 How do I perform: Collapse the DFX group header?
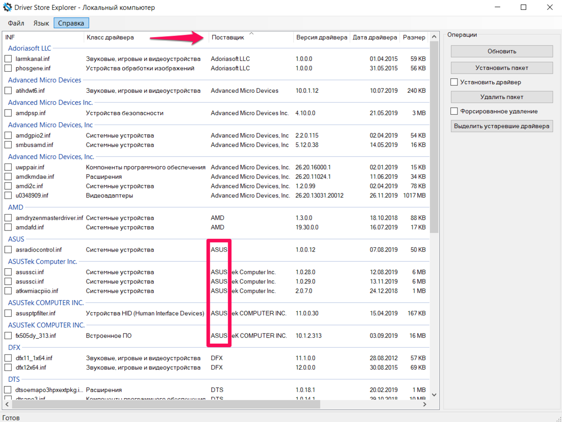point(14,348)
